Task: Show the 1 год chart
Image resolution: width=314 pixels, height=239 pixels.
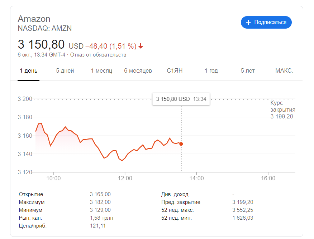Action: pyautogui.click(x=211, y=71)
